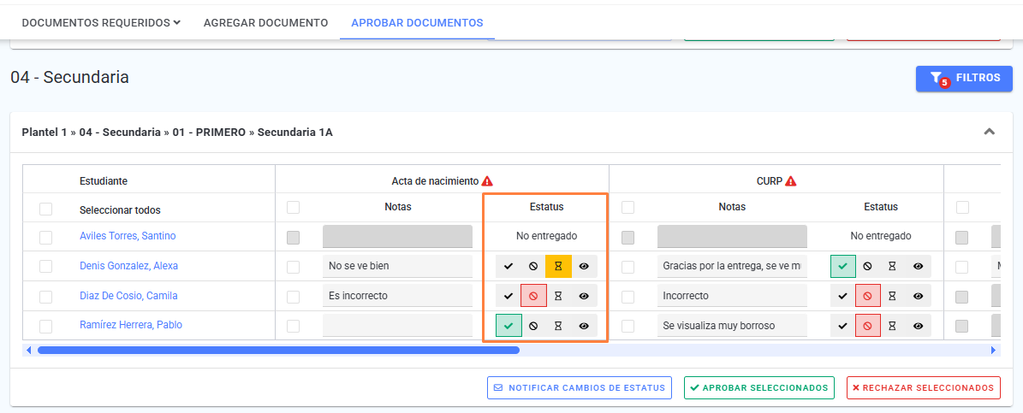Open the Filtros panel button
Image resolution: width=1023 pixels, height=413 pixels.
tap(964, 78)
